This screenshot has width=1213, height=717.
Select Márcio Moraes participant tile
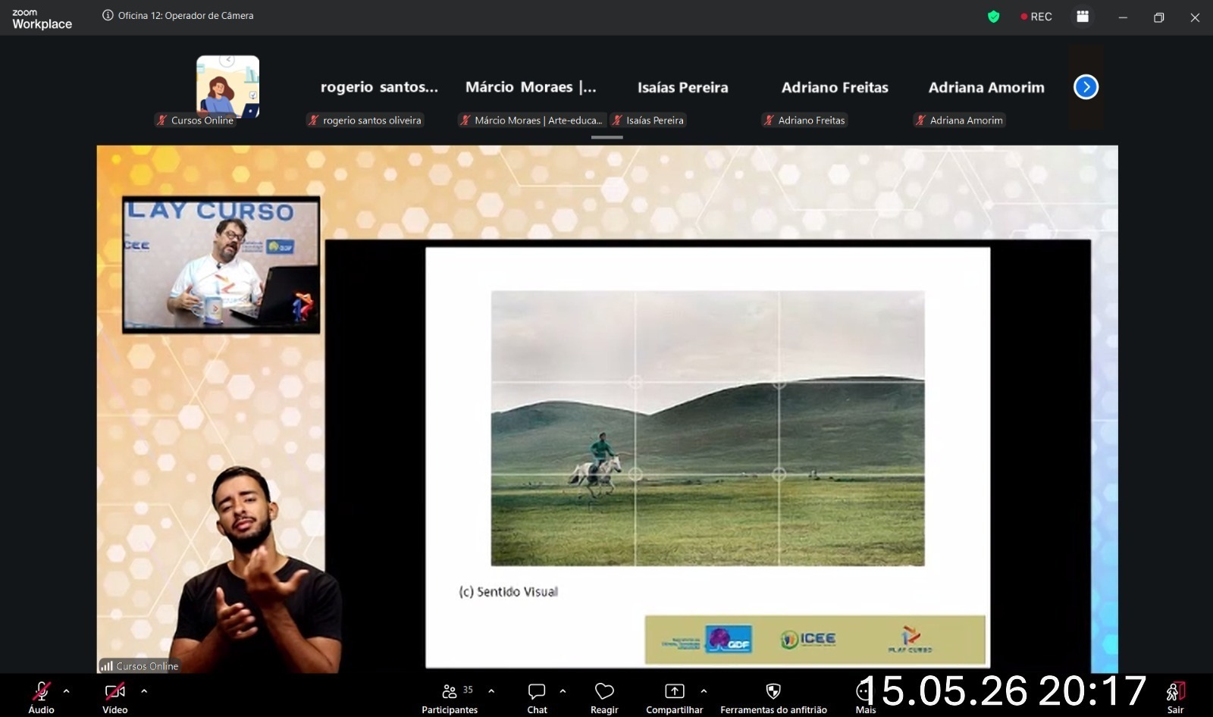[x=531, y=87]
